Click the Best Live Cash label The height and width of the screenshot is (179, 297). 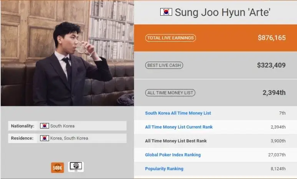coord(164,65)
